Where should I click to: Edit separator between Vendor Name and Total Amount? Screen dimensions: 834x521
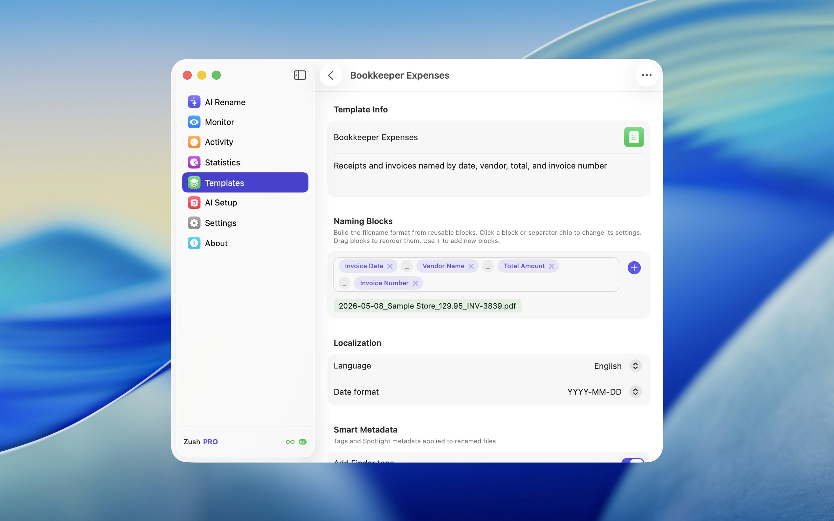point(488,266)
